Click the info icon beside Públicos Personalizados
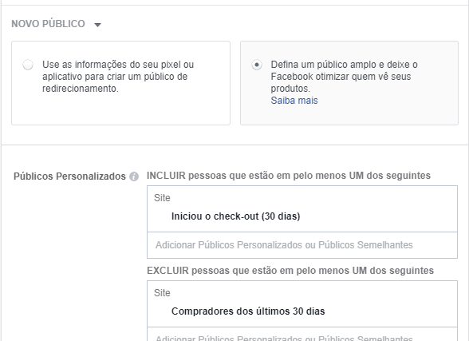The width and height of the screenshot is (469, 341). point(134,176)
